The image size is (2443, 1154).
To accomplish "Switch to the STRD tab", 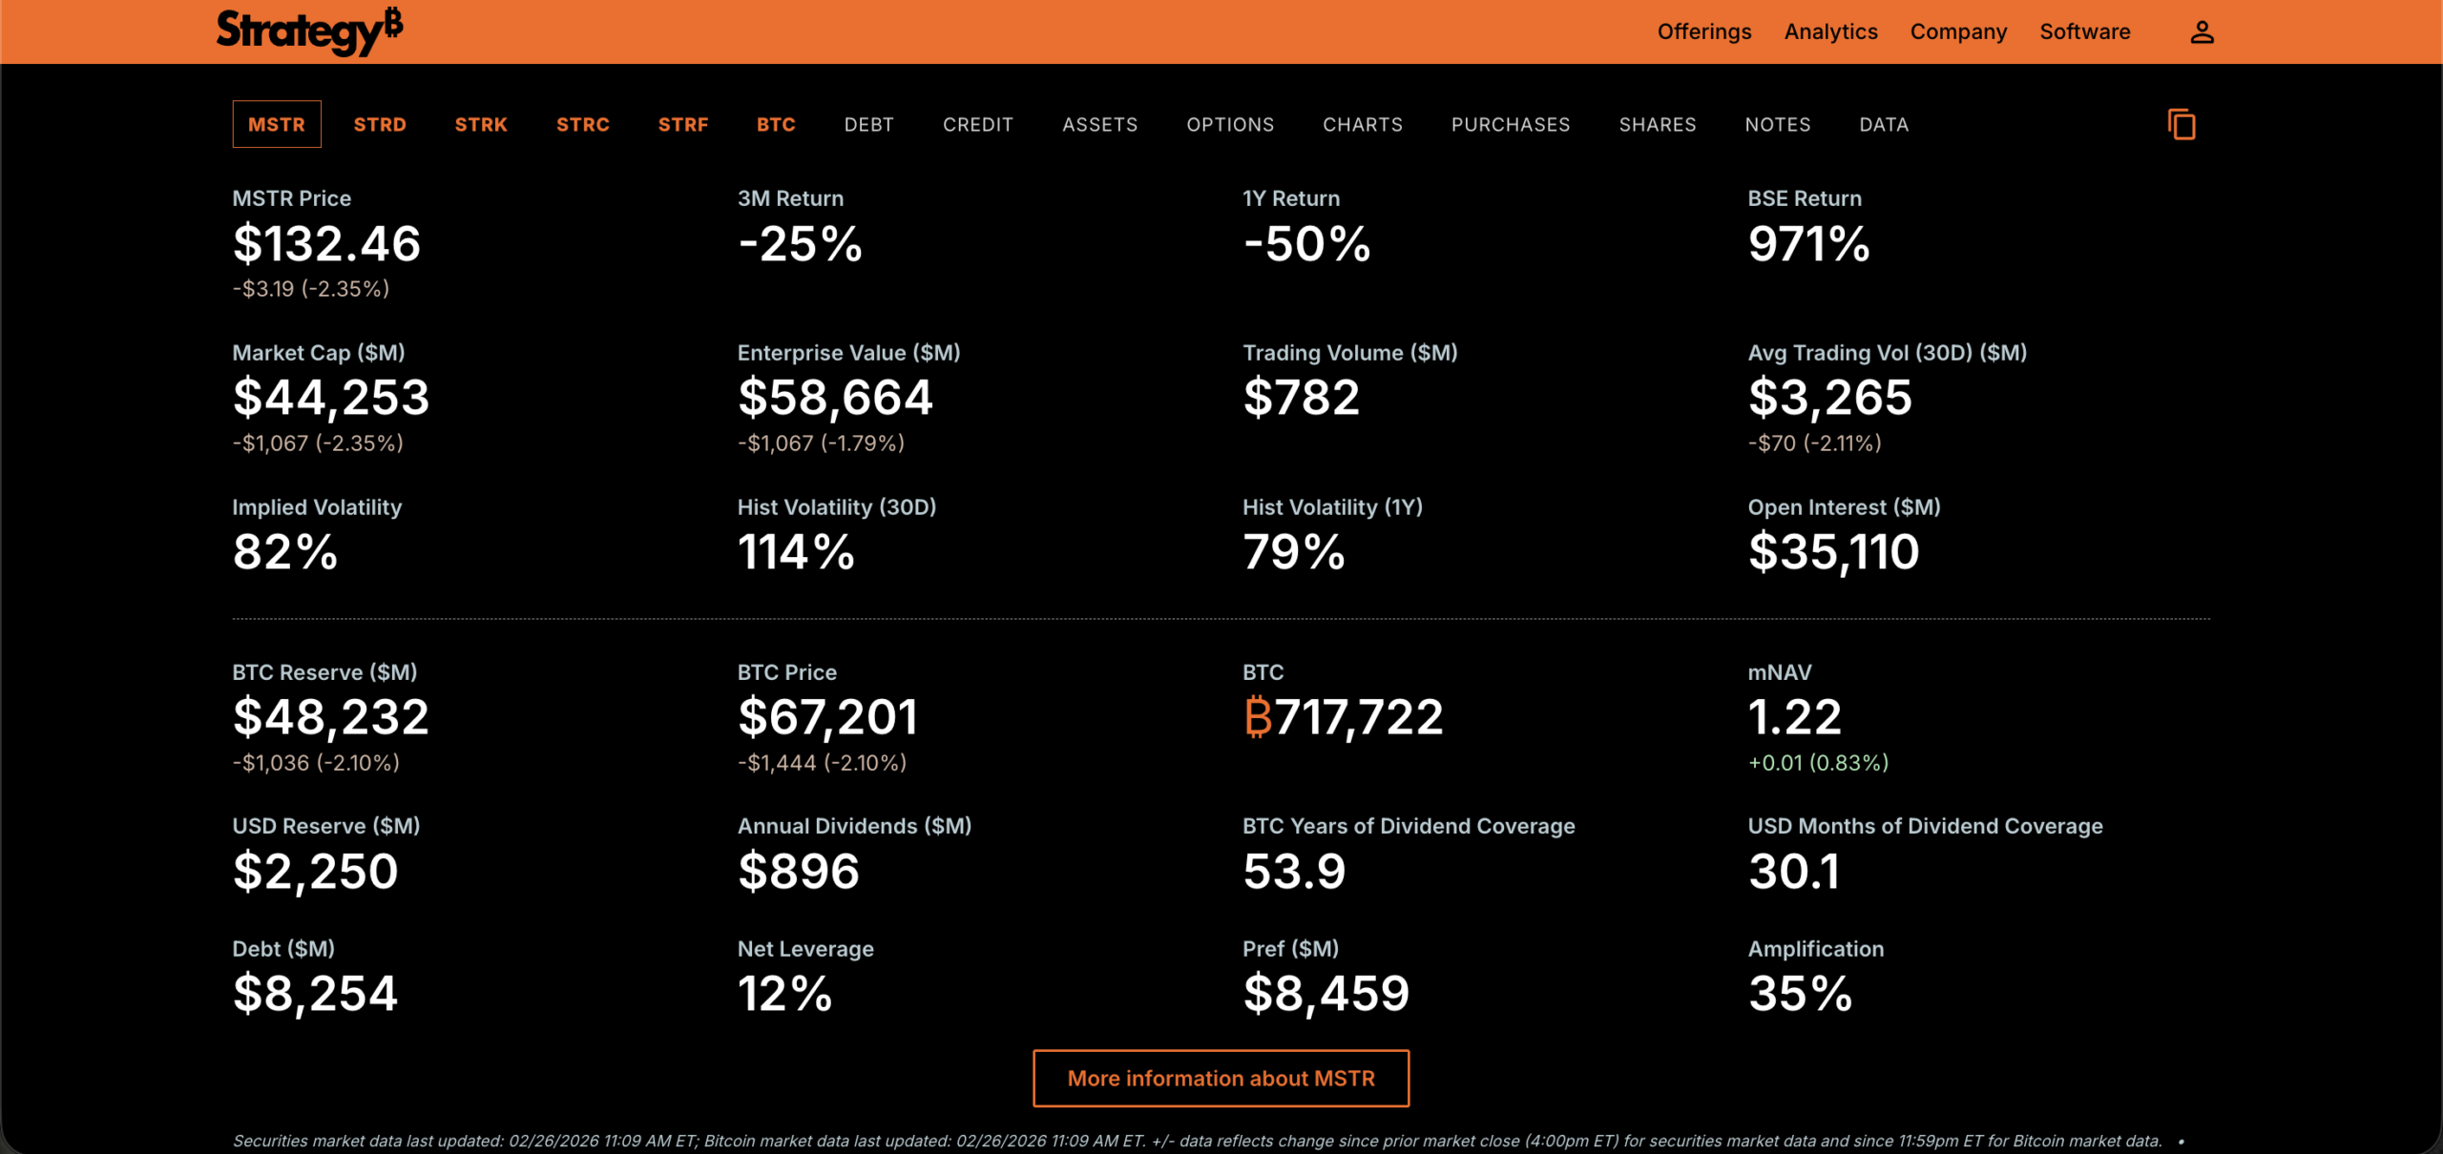I will coord(380,125).
